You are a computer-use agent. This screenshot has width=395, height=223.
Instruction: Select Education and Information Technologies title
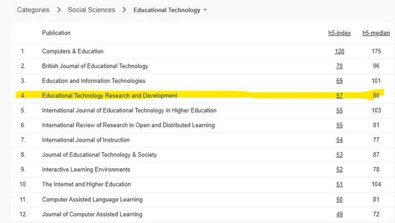coord(94,81)
